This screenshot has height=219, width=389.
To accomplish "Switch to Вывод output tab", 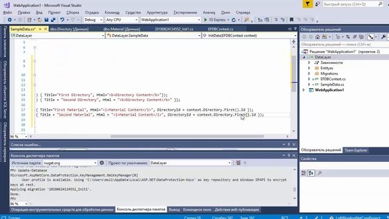I will (174, 209).
